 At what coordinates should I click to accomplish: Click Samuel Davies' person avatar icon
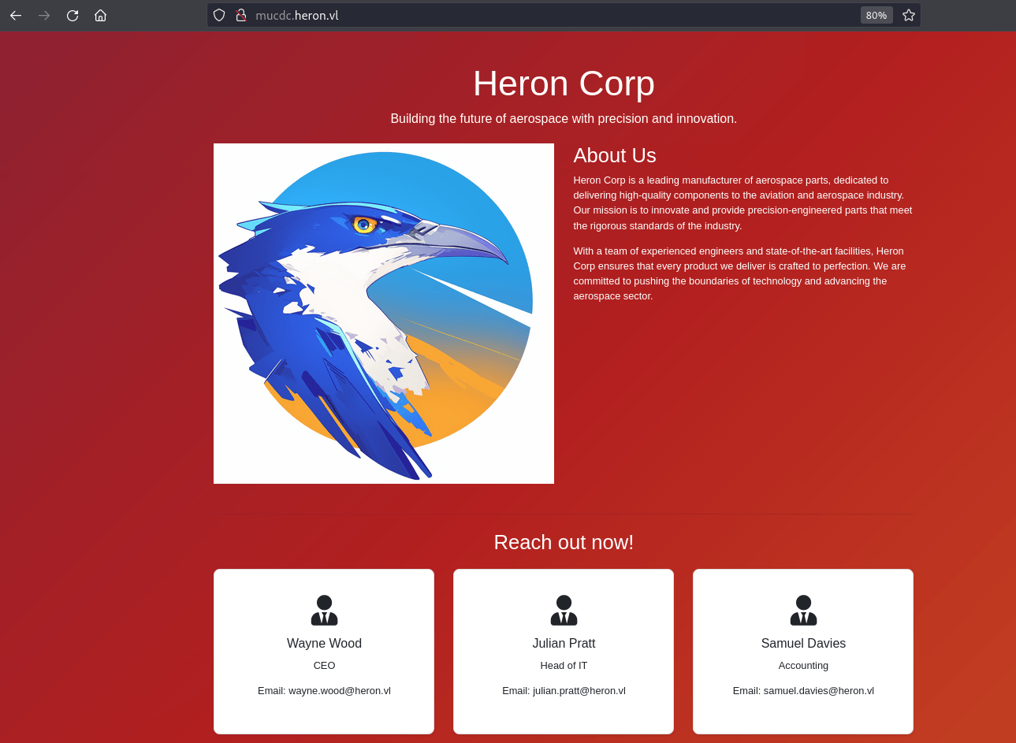click(x=803, y=611)
